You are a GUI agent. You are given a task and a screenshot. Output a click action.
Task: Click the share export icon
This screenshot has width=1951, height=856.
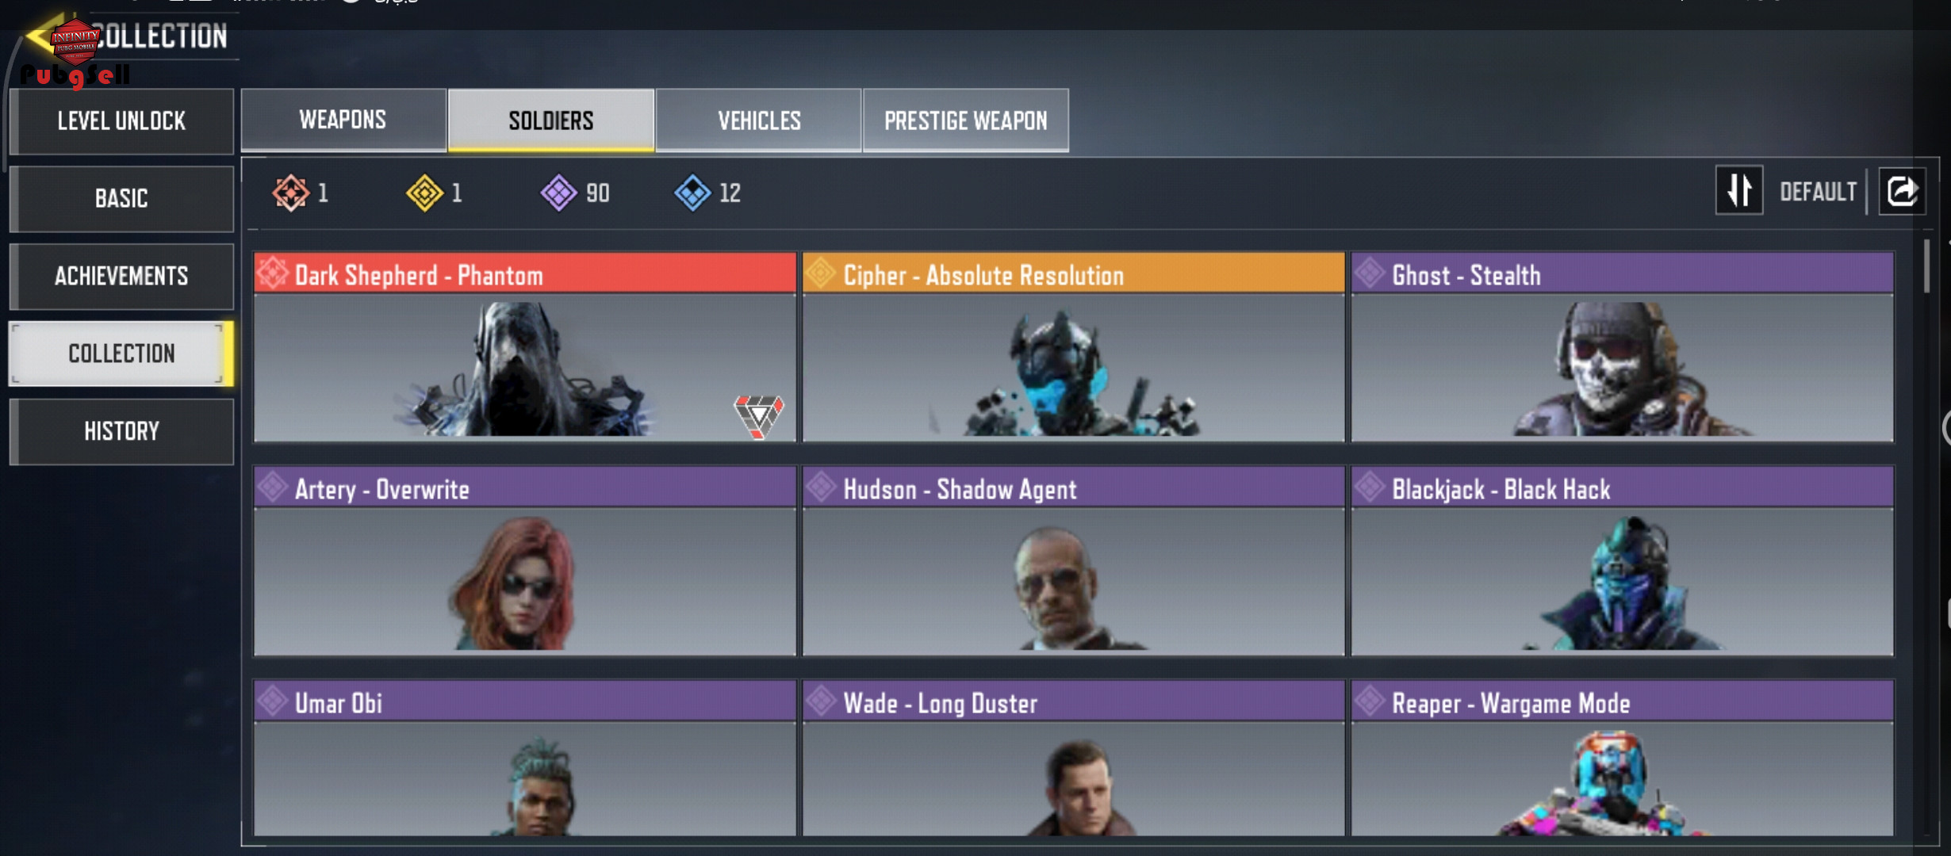point(1902,191)
